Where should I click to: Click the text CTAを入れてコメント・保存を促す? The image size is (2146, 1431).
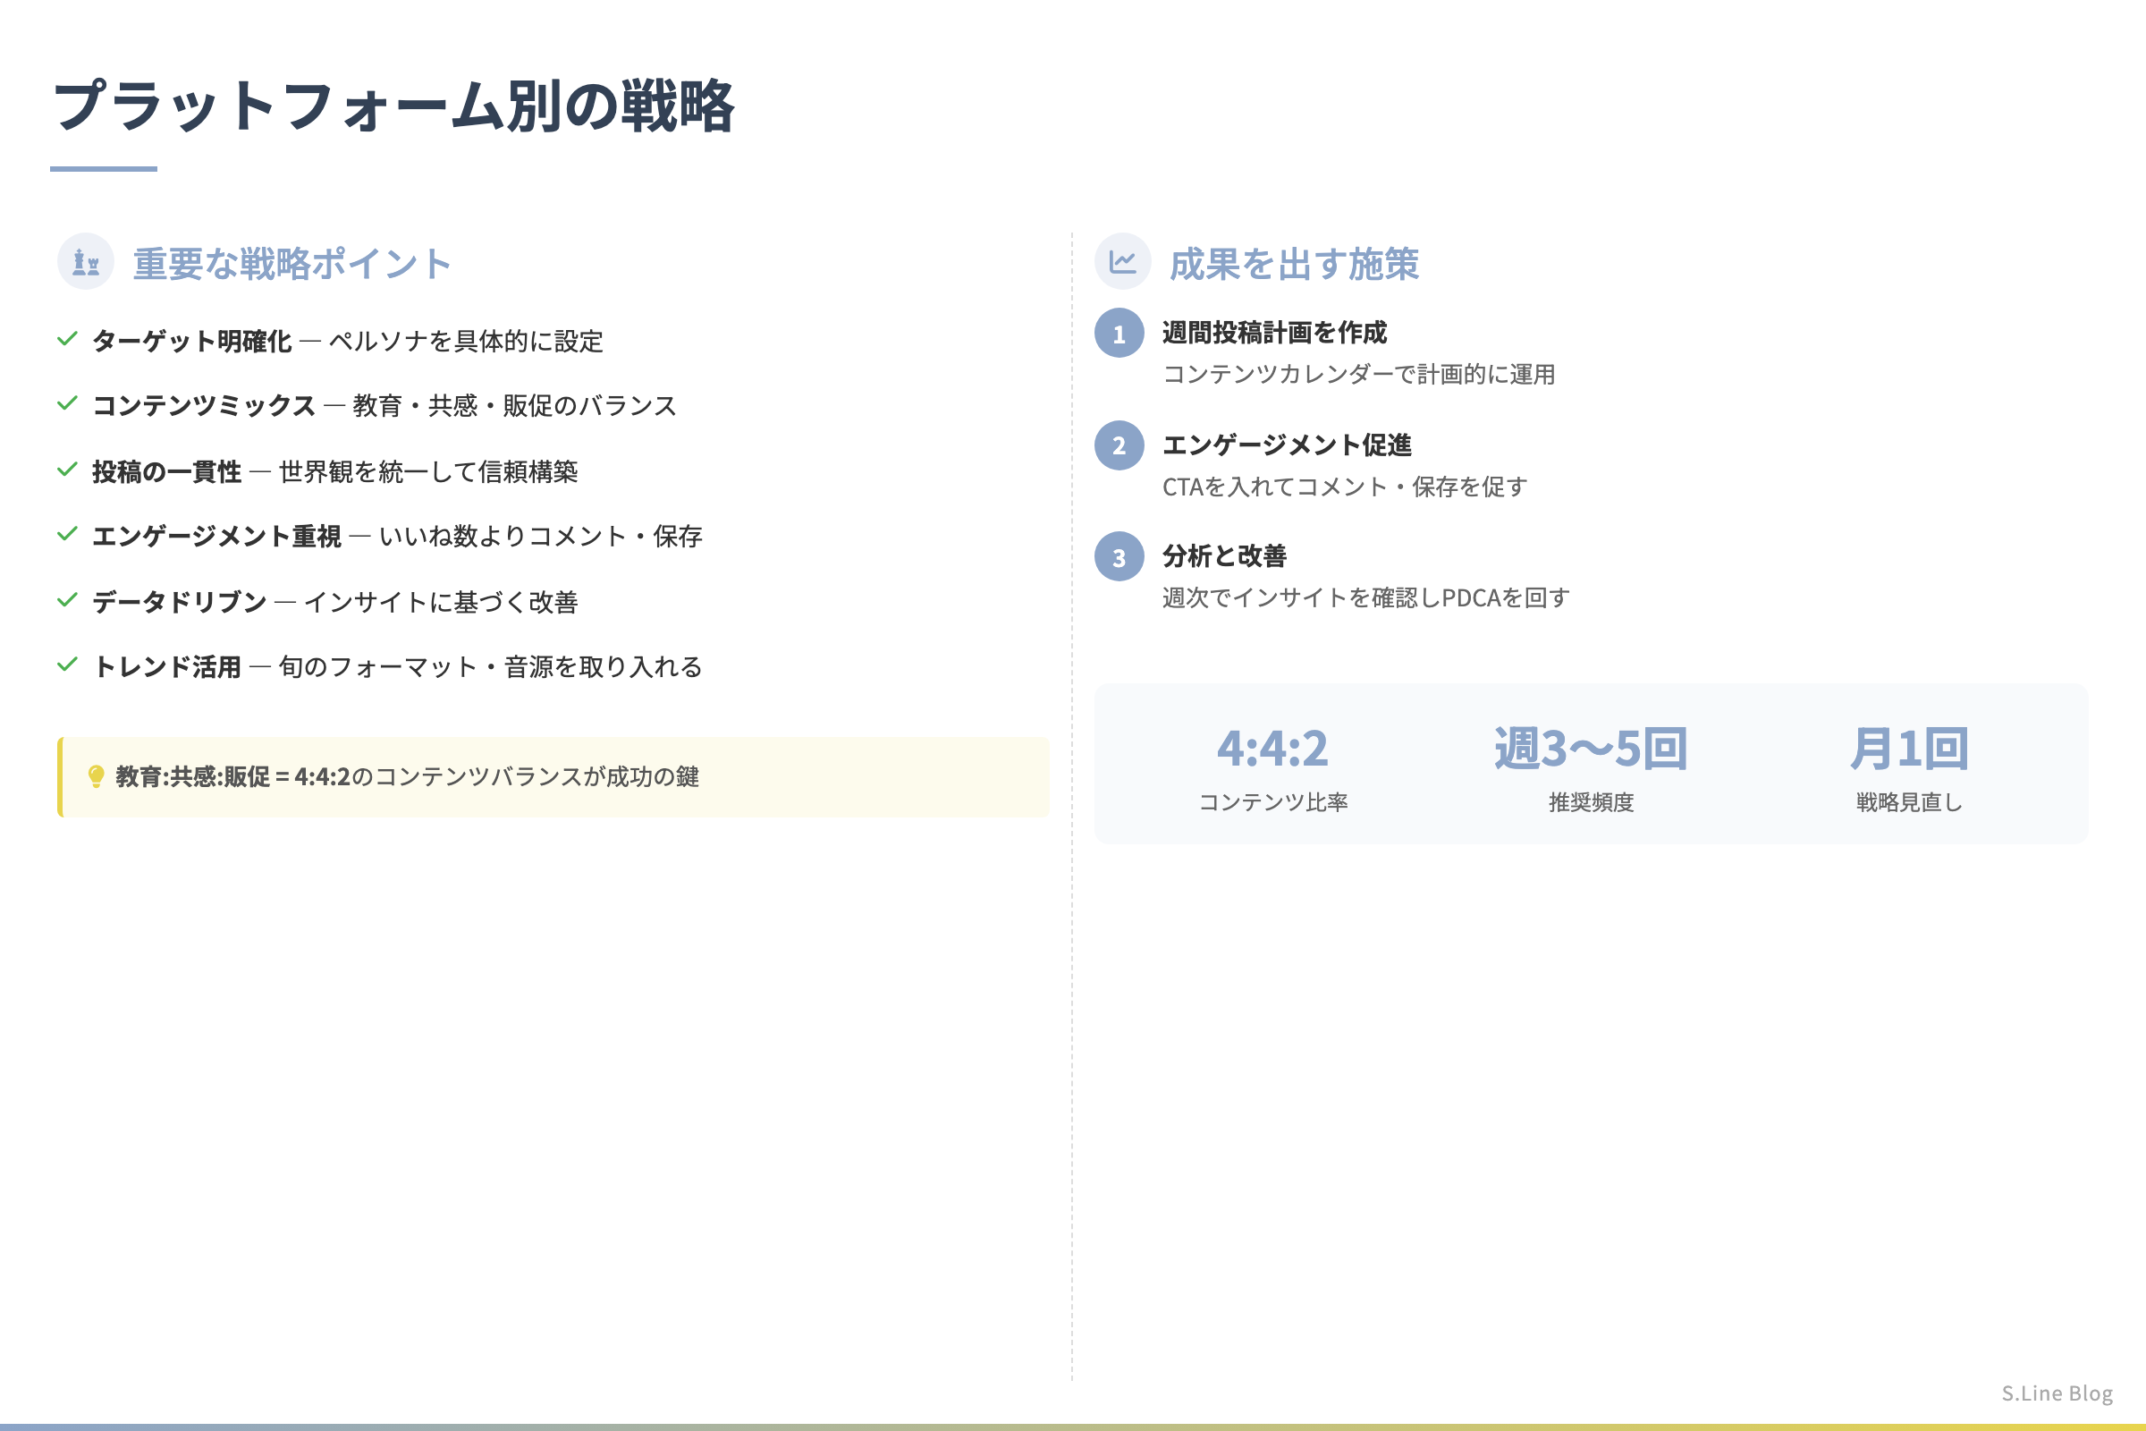pyautogui.click(x=1345, y=487)
